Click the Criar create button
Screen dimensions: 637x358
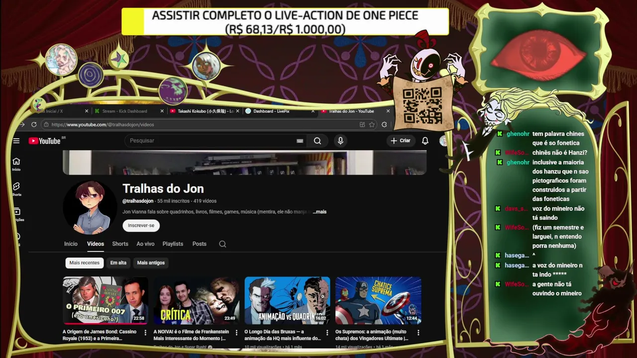(401, 141)
